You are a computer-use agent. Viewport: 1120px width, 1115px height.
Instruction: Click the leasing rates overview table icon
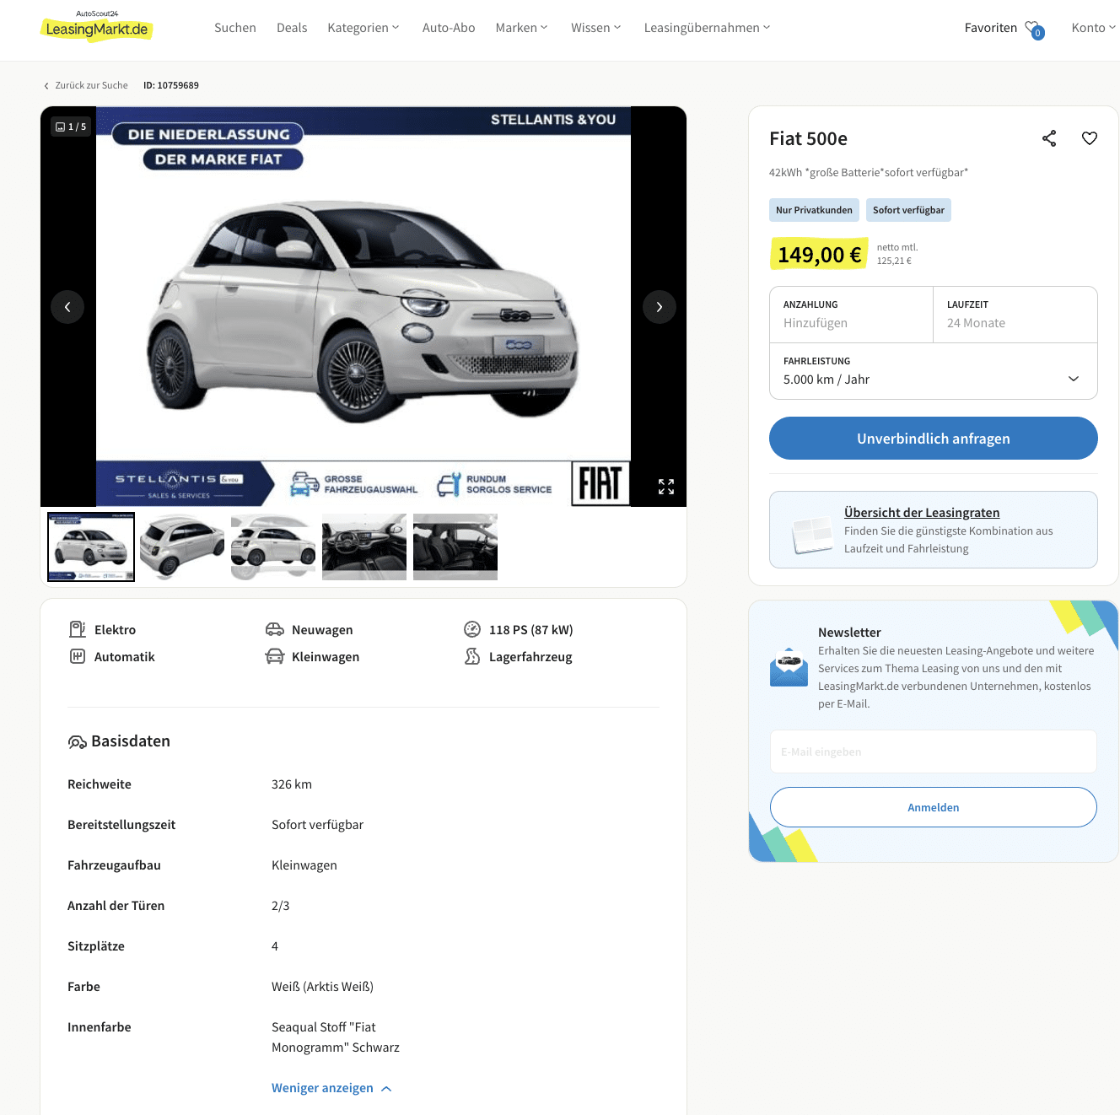tap(812, 534)
